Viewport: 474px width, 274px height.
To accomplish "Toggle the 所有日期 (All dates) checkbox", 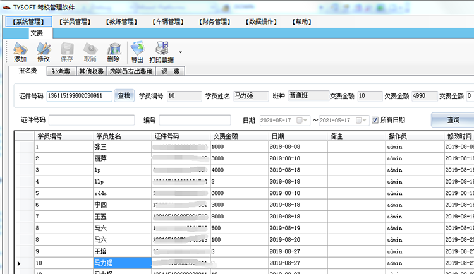I will click(375, 120).
